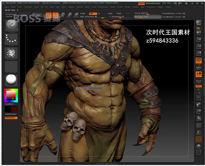
Task: Set canvas to Actual size
Action: (x=199, y=47)
